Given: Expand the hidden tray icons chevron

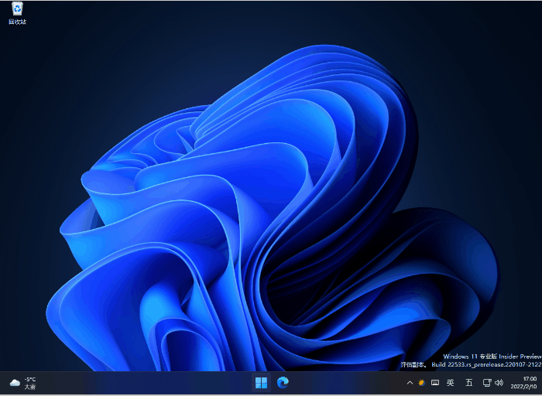Looking at the screenshot, I should 410,383.
